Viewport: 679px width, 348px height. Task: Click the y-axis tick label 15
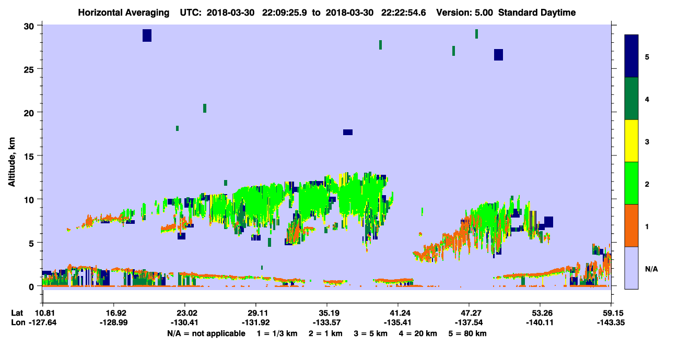coord(30,156)
